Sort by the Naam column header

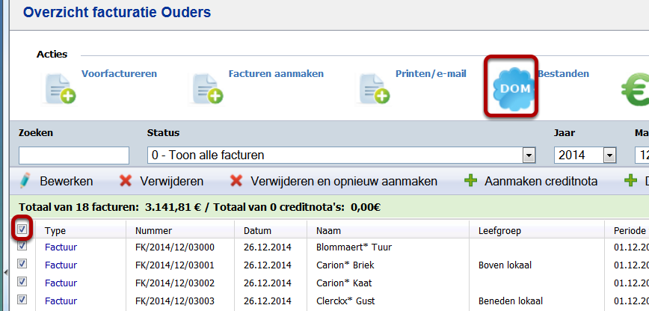[328, 230]
